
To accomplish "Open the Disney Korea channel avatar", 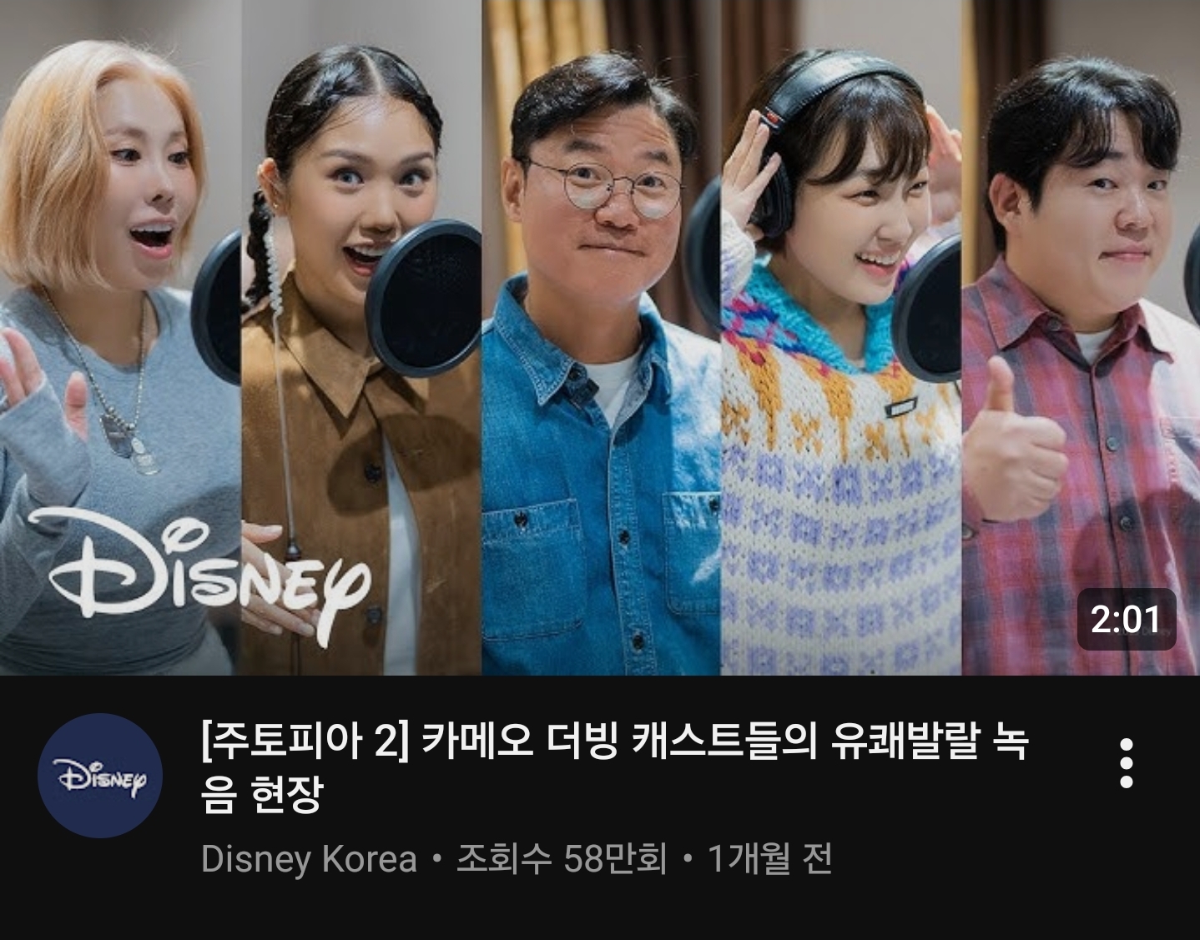I will coord(100,776).
